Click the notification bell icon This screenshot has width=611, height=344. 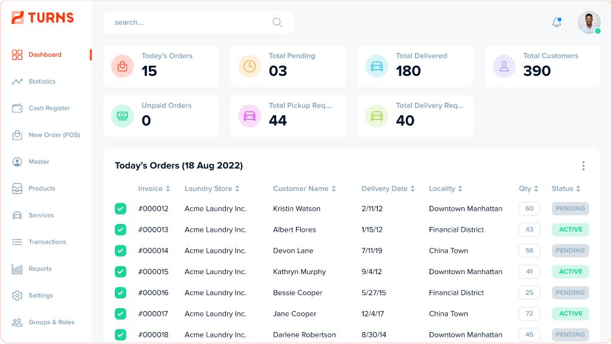coord(555,20)
